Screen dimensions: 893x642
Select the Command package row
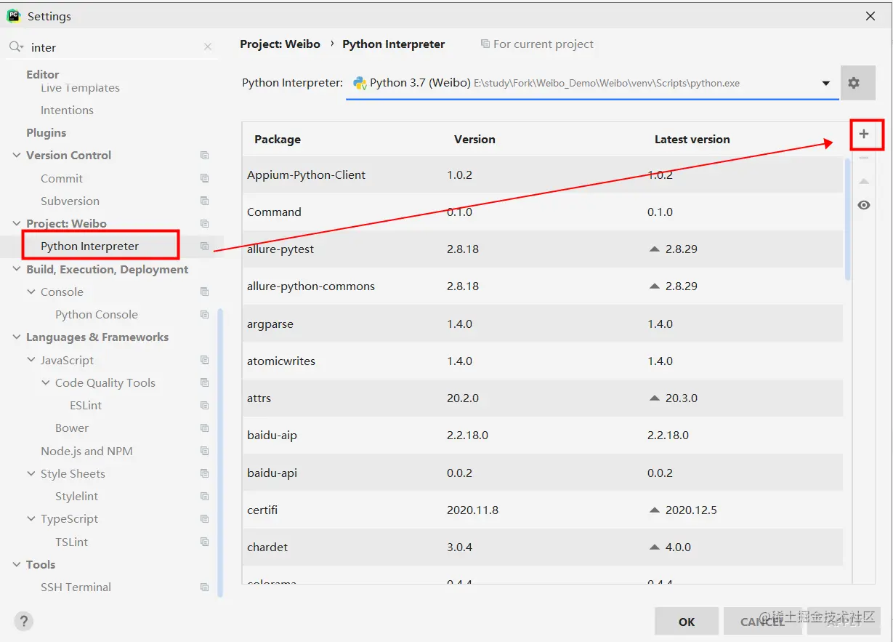tap(543, 212)
